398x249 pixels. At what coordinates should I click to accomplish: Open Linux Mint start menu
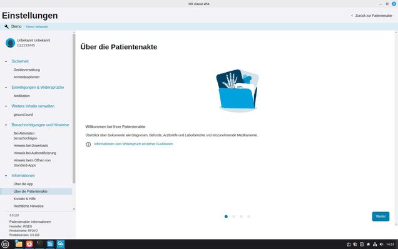point(6,244)
